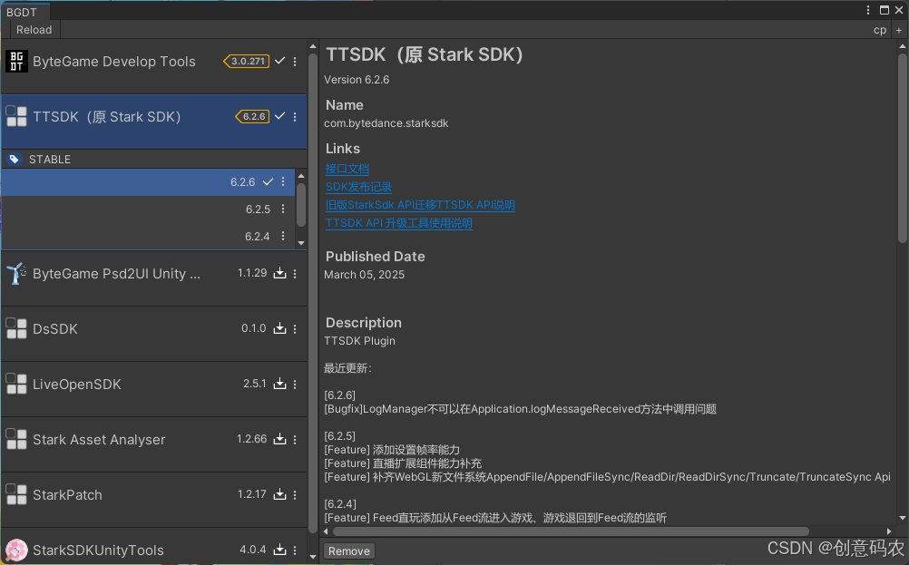This screenshot has width=909, height=565.
Task: Click the 6.2.6 version badge on TTSDK
Action: coord(252,116)
